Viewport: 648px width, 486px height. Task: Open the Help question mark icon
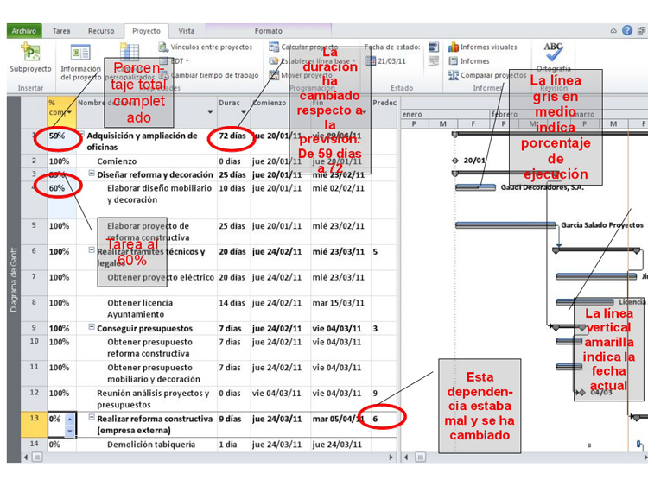(626, 31)
